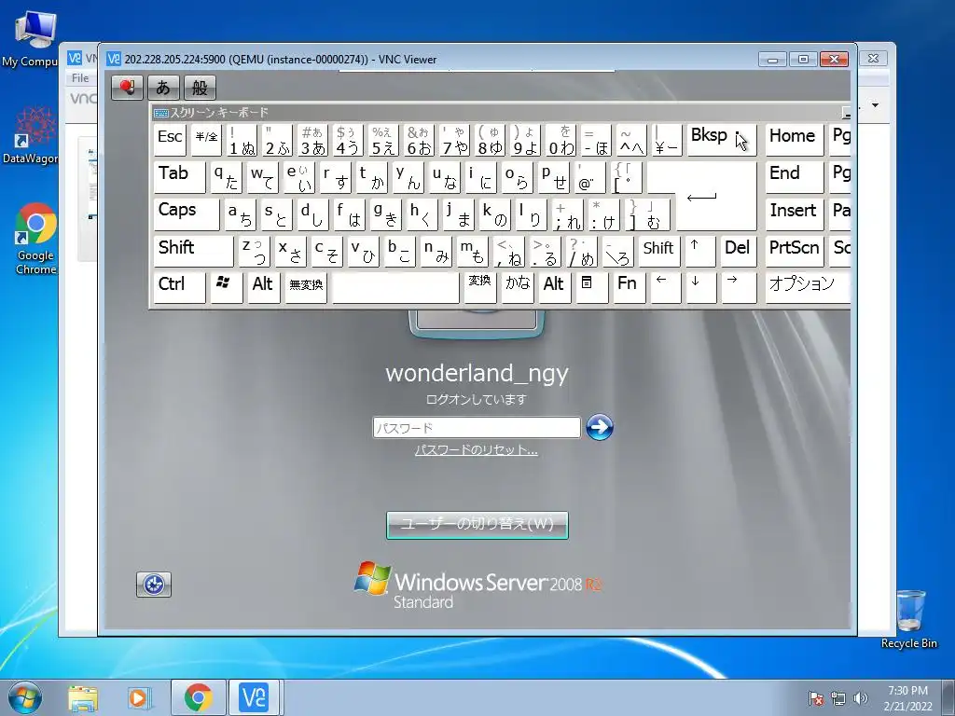Click the Tab key on screen keyboard
The image size is (955, 716).
(180, 176)
